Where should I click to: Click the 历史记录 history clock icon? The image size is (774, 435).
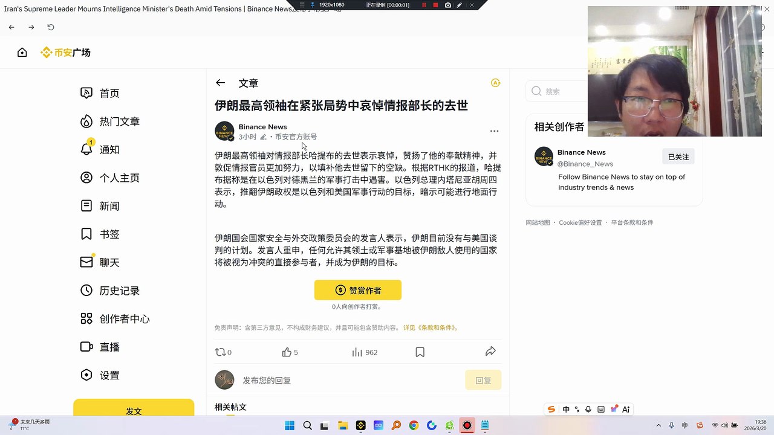coord(86,291)
